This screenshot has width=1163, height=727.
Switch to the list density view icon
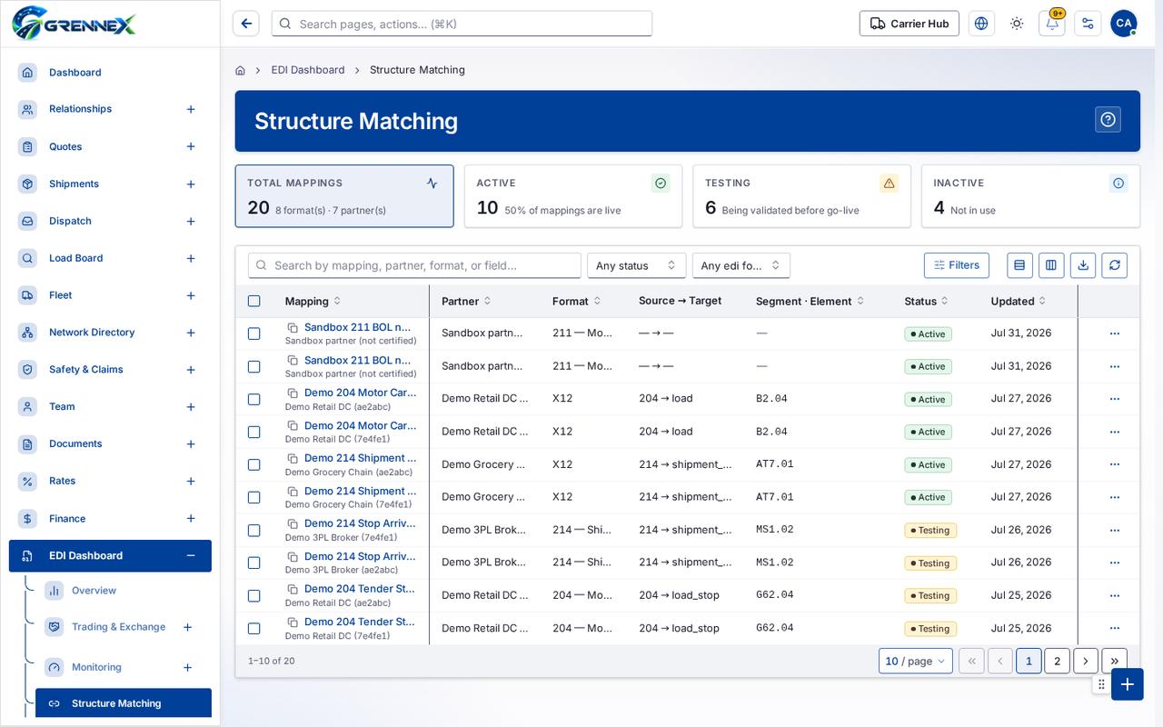[x=1019, y=265]
